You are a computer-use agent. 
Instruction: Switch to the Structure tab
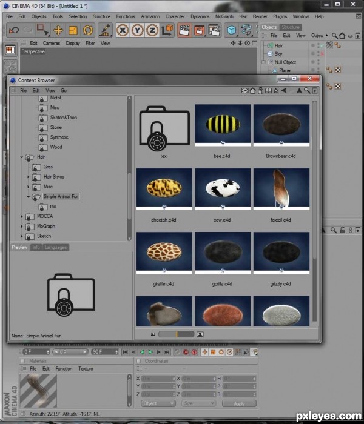291,27
